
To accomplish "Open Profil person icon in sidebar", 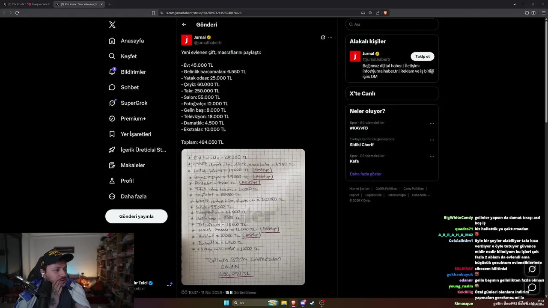I will (112, 181).
